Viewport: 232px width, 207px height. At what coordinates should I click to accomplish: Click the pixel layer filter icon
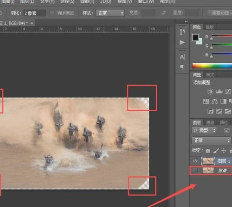pyautogui.click(x=227, y=130)
